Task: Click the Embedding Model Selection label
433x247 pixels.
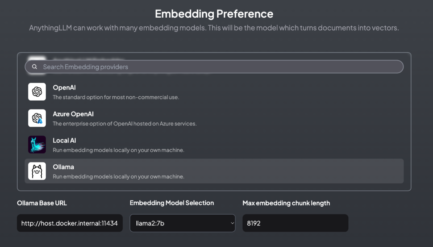Action: tap(172, 203)
